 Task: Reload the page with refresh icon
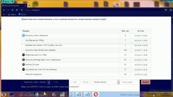[x=12, y=10]
